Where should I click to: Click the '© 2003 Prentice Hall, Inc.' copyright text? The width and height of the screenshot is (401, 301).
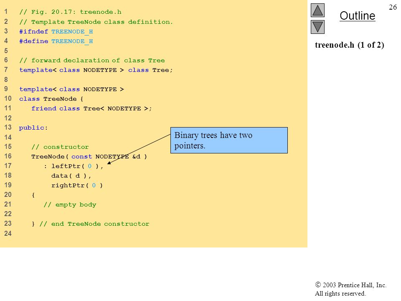pyautogui.click(x=350, y=285)
